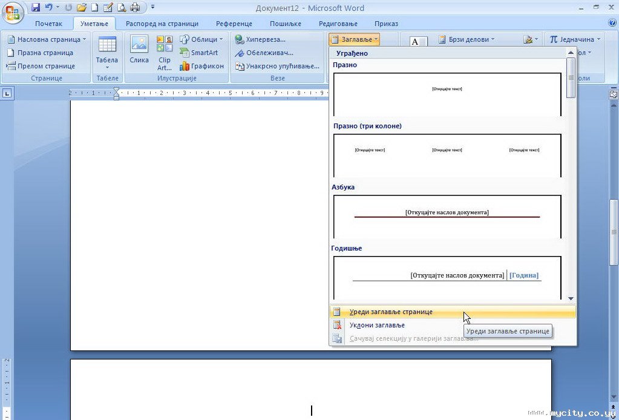Open the undo history dropdown arrow
Viewport: 619px width, 420px height.
[x=57, y=7]
